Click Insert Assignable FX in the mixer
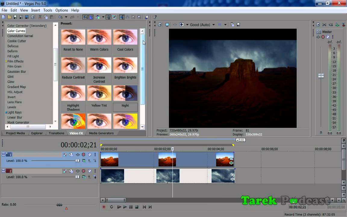The width and height of the screenshot is (347, 217). click(337, 25)
